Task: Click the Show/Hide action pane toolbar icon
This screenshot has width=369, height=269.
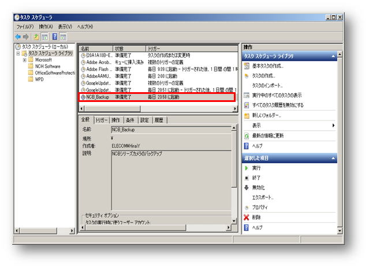Action: coord(63,37)
